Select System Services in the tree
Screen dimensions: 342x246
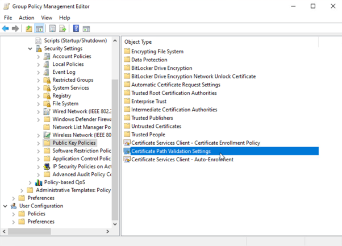click(70, 88)
